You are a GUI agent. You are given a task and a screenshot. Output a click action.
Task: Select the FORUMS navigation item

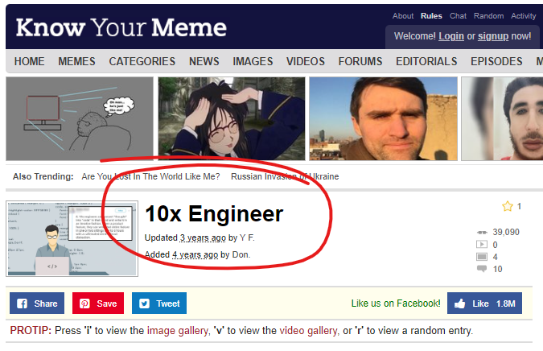coord(360,61)
